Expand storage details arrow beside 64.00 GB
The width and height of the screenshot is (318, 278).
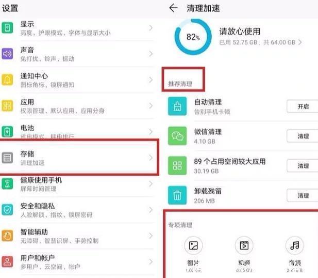pos(300,42)
